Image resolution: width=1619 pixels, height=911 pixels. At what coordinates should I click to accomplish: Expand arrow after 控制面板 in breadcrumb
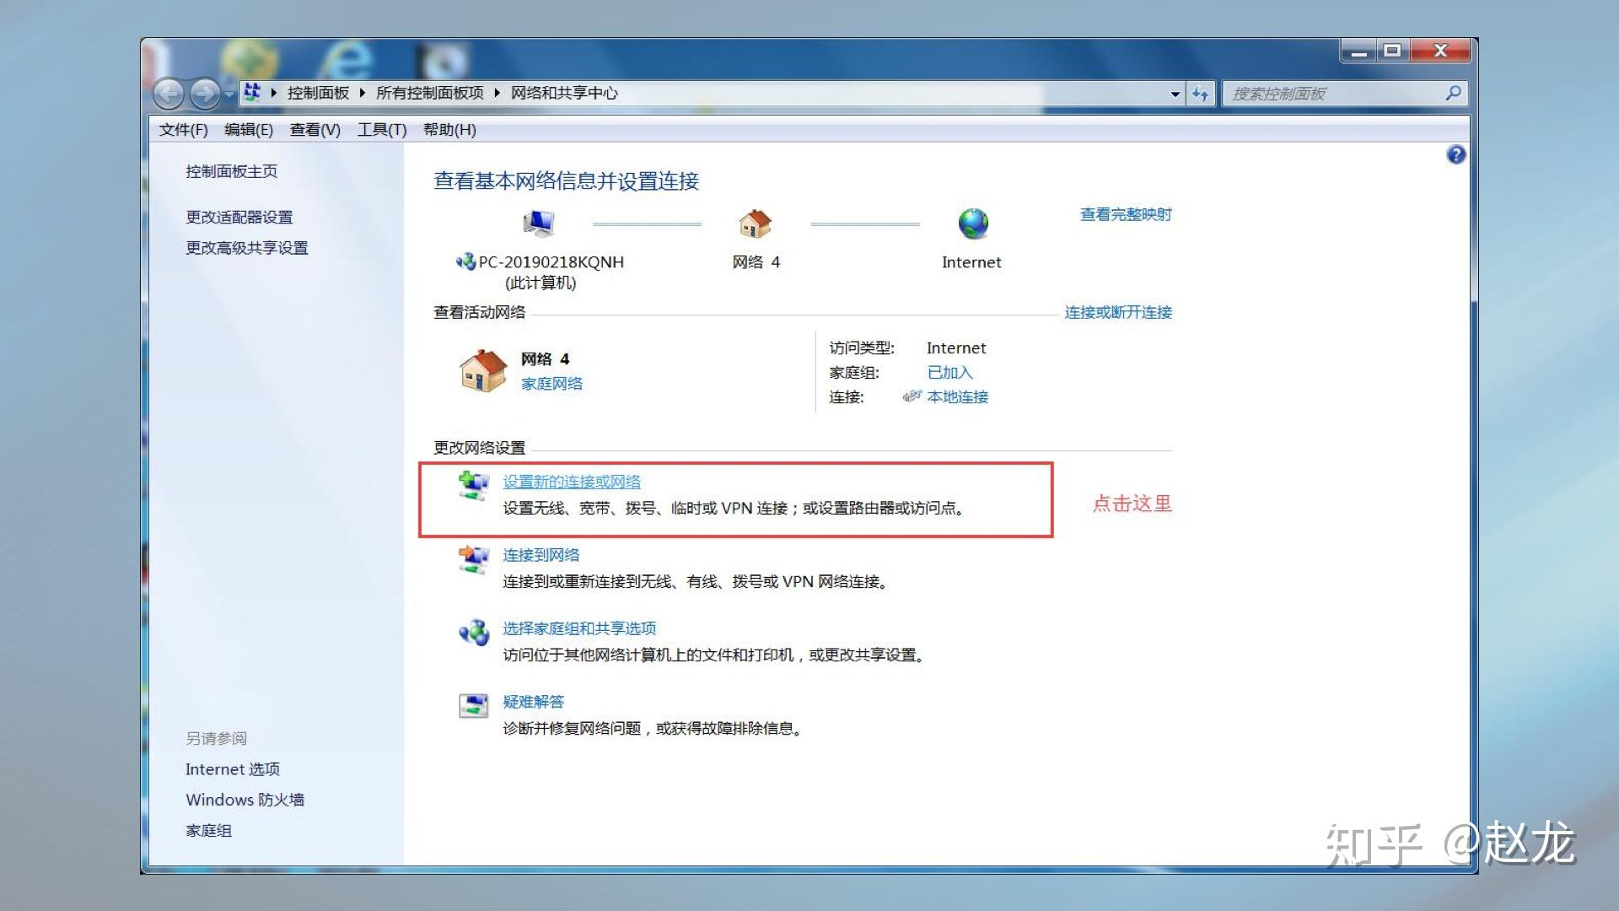tap(362, 93)
